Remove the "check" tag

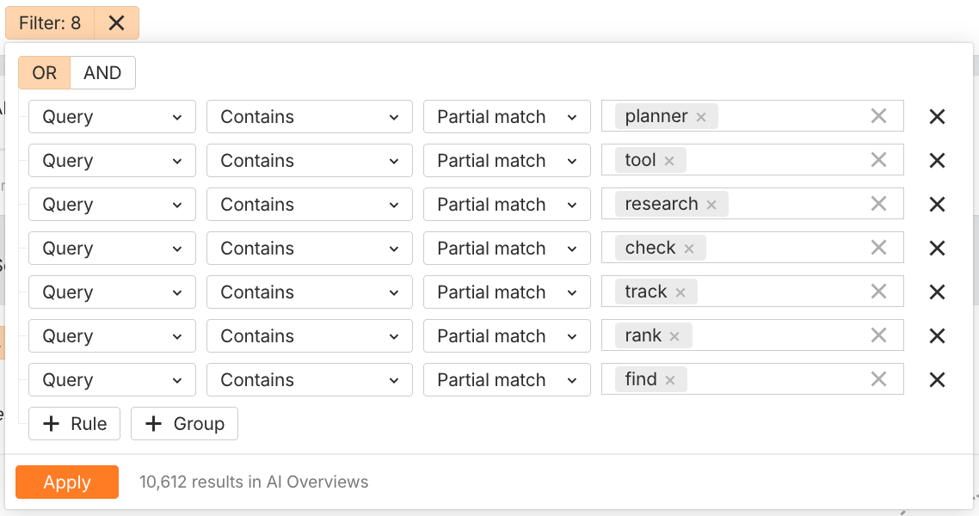click(x=689, y=248)
